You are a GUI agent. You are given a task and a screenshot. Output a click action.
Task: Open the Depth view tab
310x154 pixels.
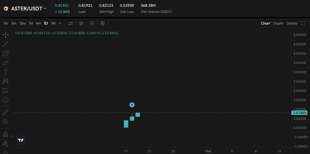(x=278, y=23)
